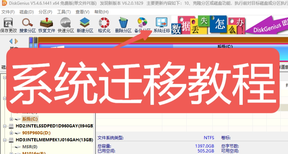
Task: Open the 磁盘(D) menu
Action: tap(26, 12)
